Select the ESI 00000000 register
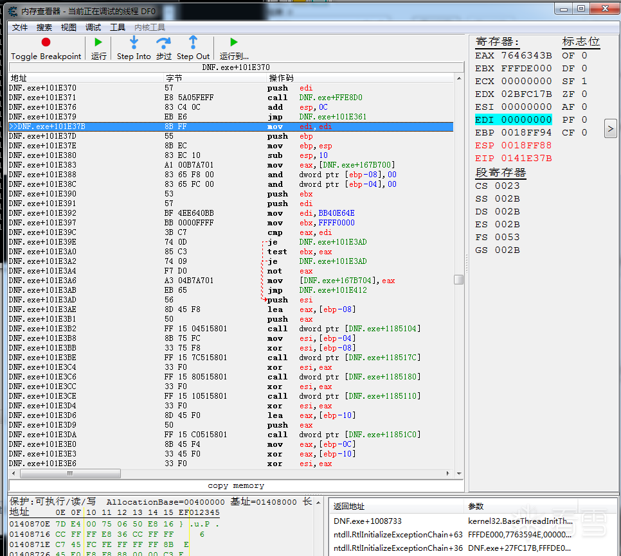621x556 pixels. [513, 107]
